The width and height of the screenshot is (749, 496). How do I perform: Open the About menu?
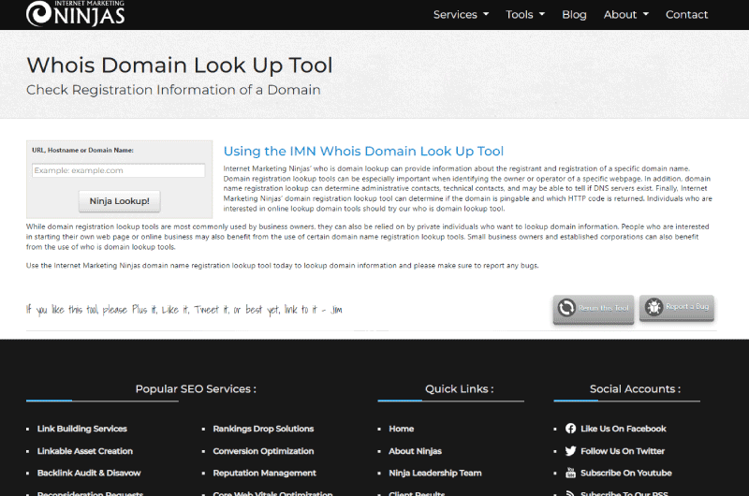pos(625,14)
